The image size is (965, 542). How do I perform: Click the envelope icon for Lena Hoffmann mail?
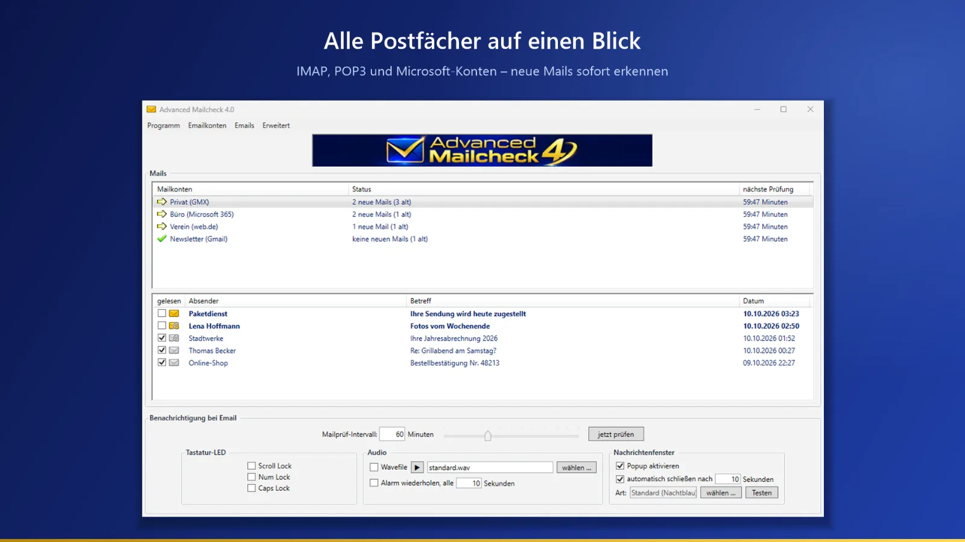click(x=174, y=326)
